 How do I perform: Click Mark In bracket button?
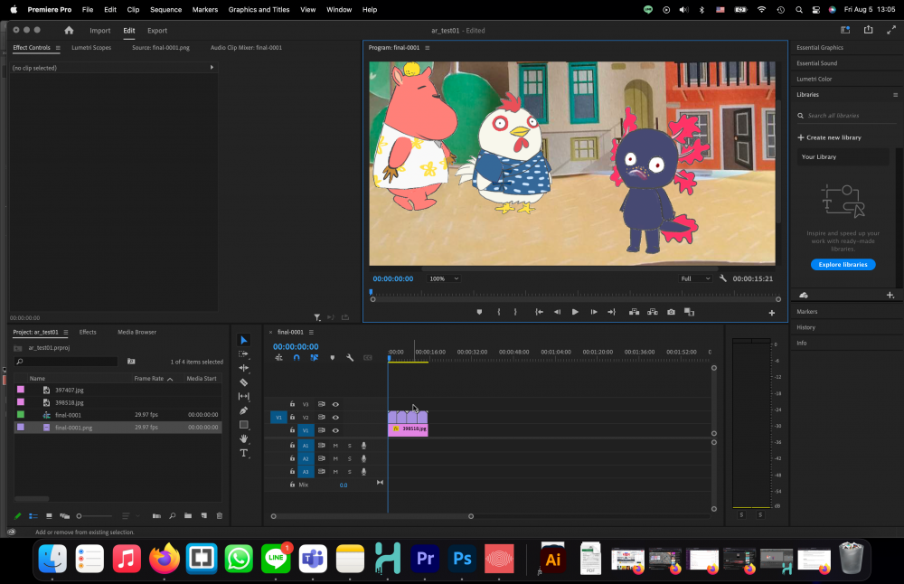pos(499,312)
